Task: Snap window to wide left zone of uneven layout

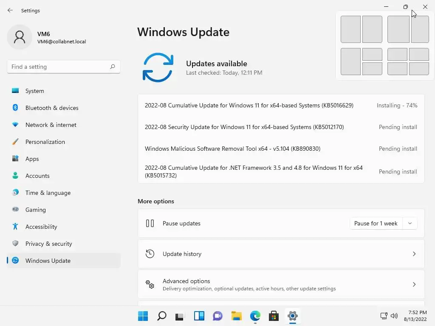Action: point(398,29)
